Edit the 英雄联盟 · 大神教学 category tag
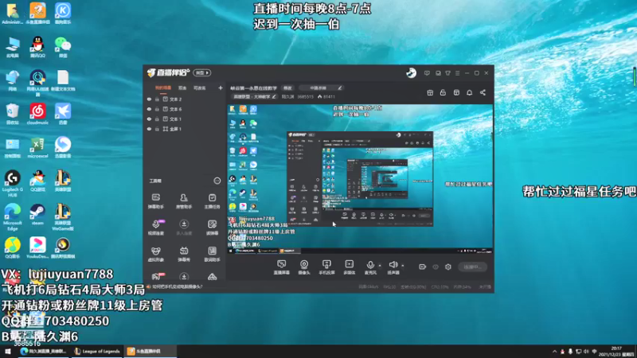 [254, 96]
